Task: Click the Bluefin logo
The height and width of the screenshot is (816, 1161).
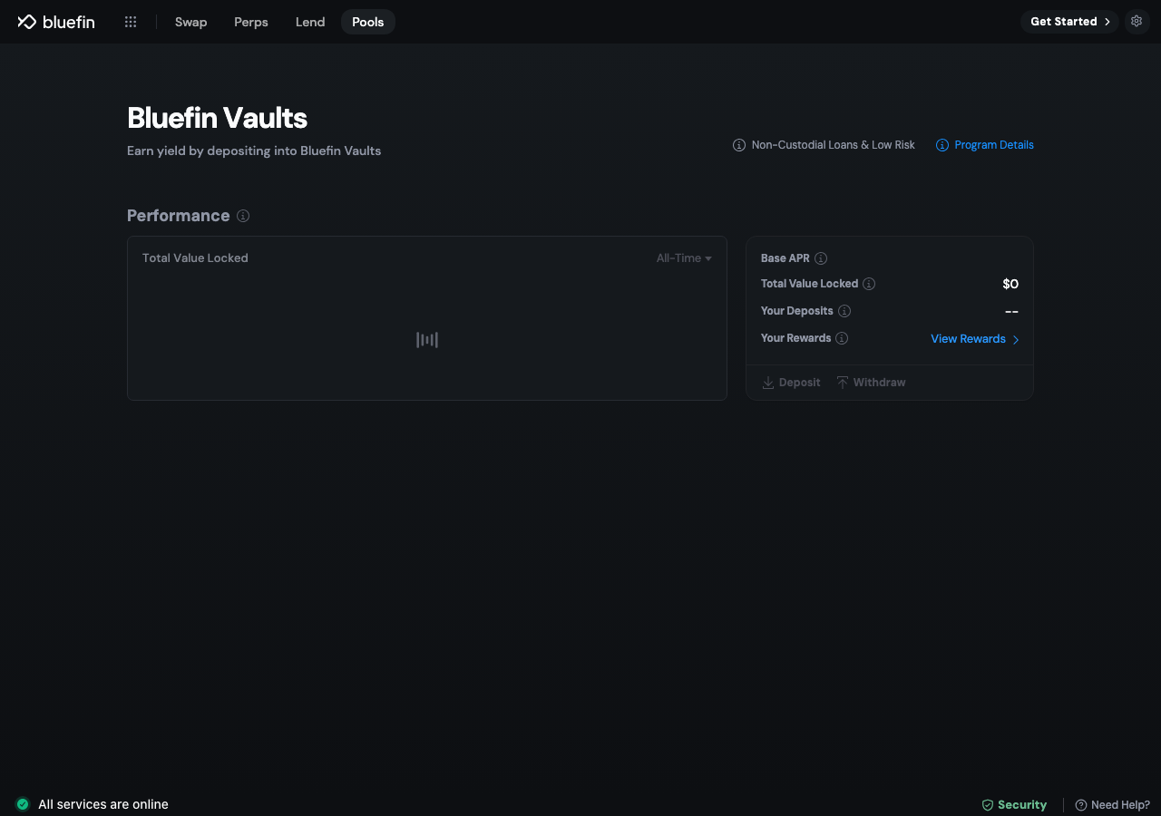Action: click(56, 22)
